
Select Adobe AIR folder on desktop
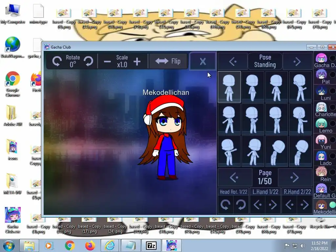13,115
